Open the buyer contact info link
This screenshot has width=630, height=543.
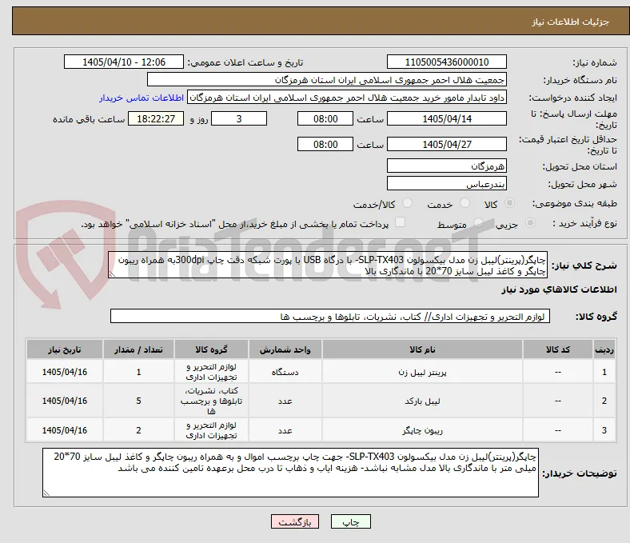pos(142,98)
